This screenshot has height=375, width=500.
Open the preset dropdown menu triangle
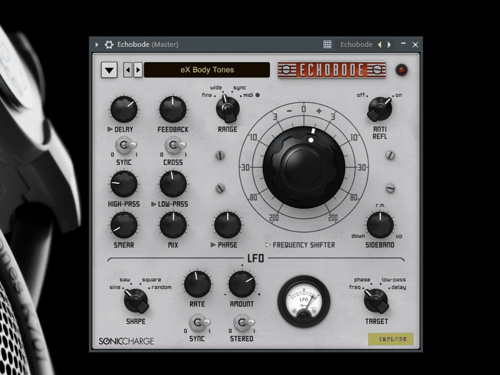click(109, 70)
